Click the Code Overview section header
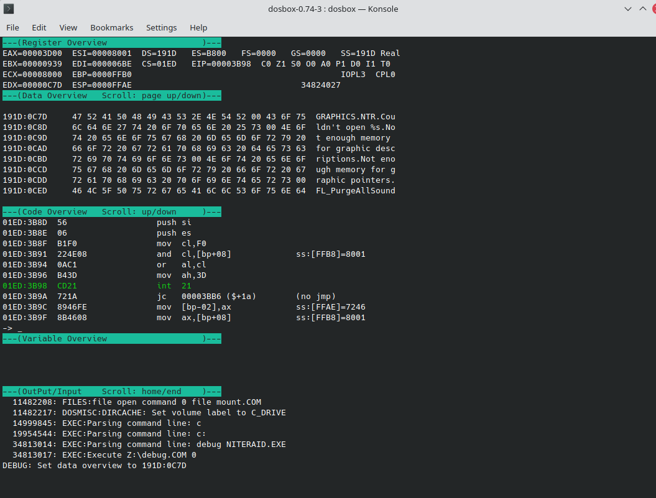 (x=112, y=211)
